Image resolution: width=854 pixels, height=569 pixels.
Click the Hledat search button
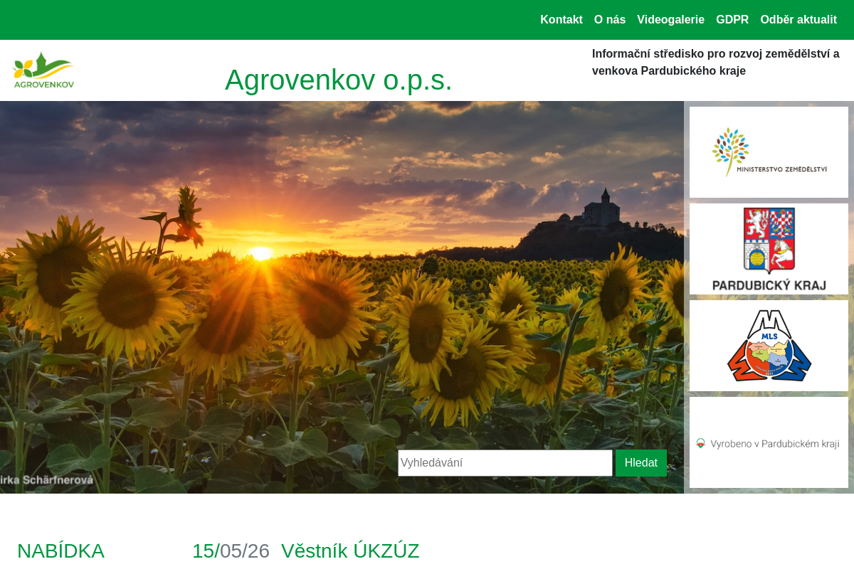pos(641,463)
